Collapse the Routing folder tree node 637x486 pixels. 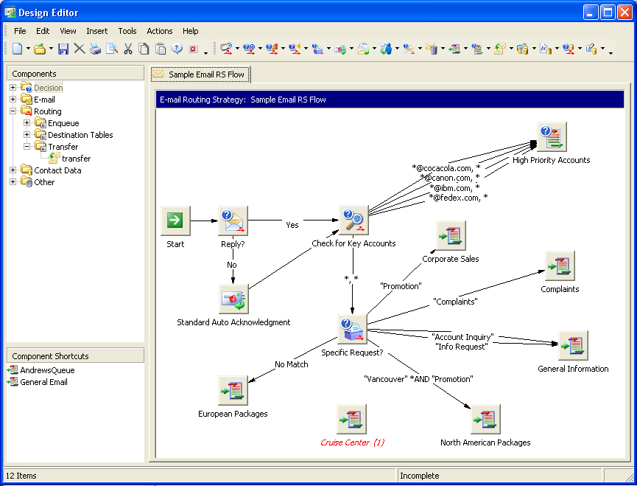pyautogui.click(x=13, y=111)
